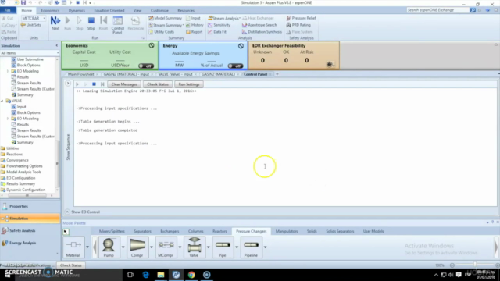The height and width of the screenshot is (281, 500).
Task: Open Microsoft Edge from taskbar
Action: coord(145,275)
